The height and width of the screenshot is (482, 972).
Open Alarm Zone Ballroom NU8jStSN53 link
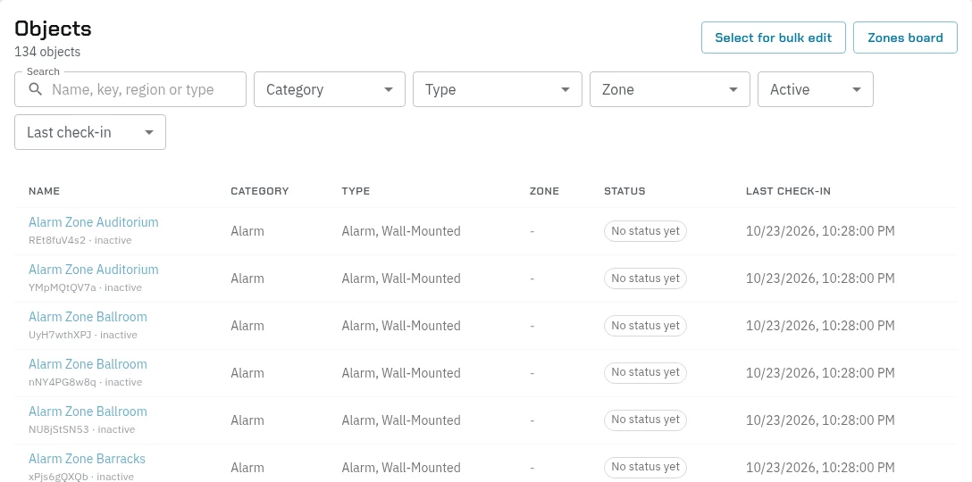(x=88, y=411)
